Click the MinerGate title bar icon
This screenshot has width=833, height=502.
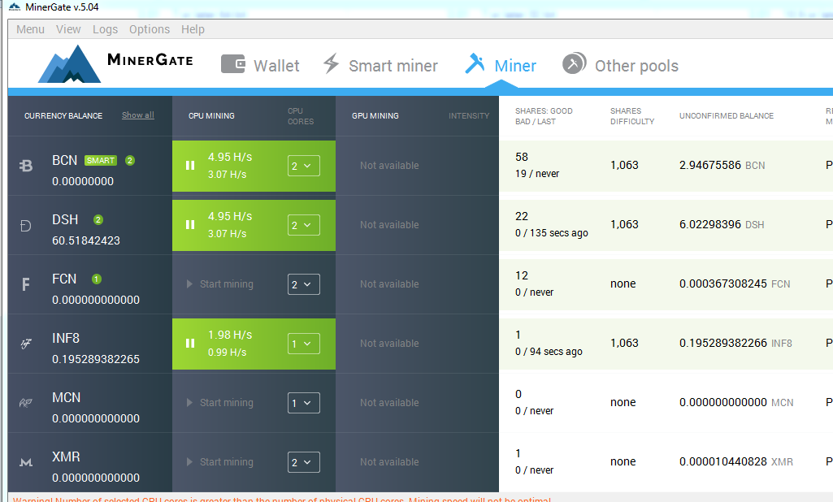coord(15,7)
